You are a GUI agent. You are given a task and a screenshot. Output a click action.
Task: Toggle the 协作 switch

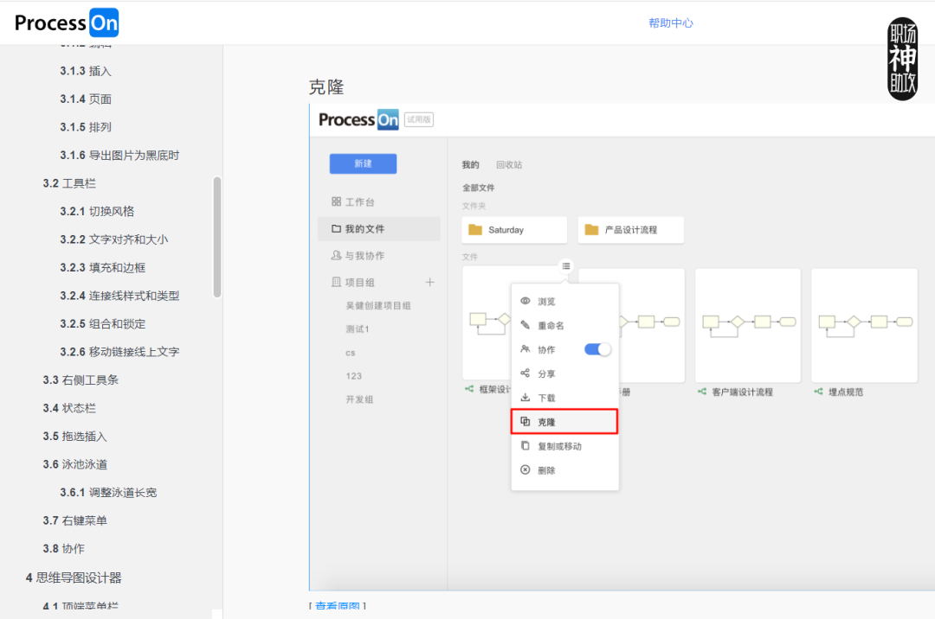597,349
